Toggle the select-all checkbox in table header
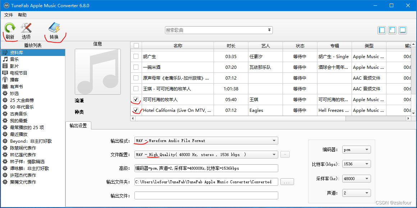The height and width of the screenshot is (208, 417). 136,46
